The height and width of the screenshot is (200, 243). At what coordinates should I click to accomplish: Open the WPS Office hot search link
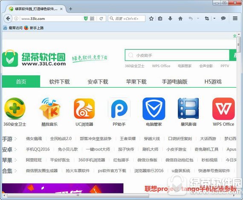[161, 66]
